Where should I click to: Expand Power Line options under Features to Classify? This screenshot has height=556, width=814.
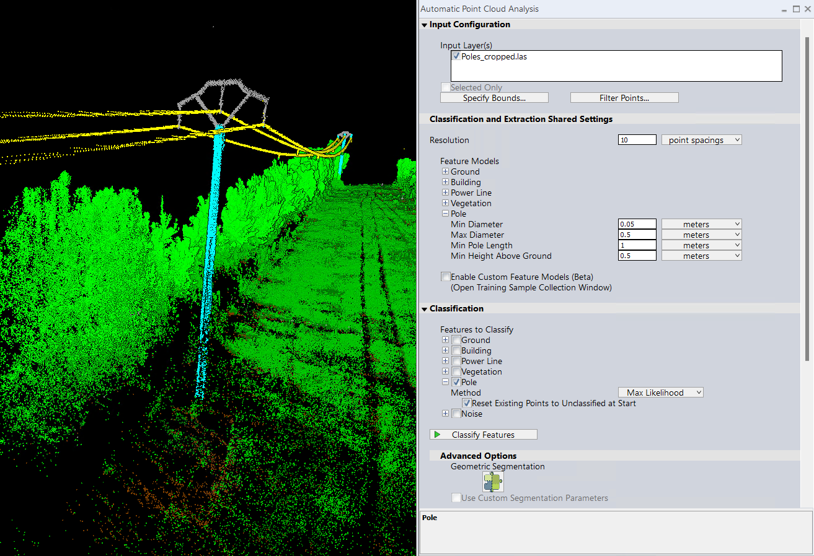tap(445, 361)
